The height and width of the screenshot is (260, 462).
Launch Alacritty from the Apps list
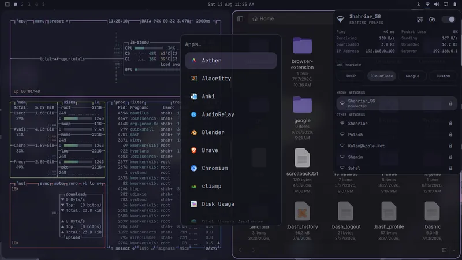230,79
